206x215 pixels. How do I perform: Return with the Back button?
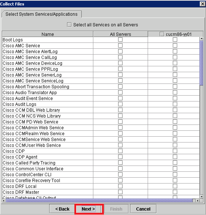(62, 209)
